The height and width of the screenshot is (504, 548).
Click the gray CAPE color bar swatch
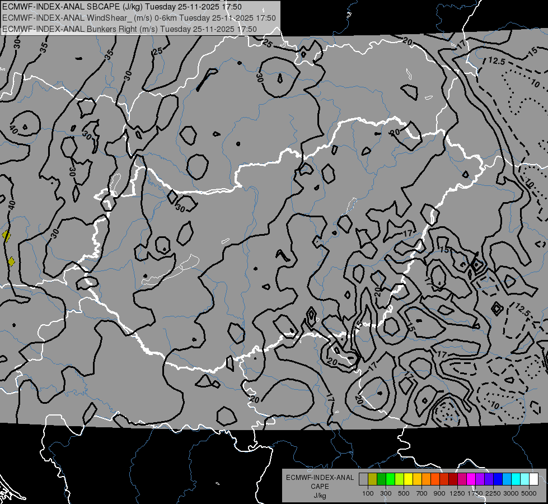(x=363, y=479)
